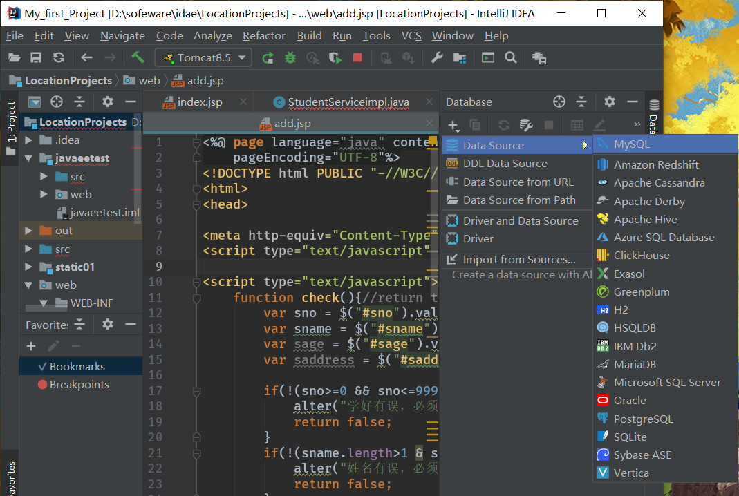Image resolution: width=739 pixels, height=496 pixels.
Task: Select SQLite data source
Action: tap(665, 437)
